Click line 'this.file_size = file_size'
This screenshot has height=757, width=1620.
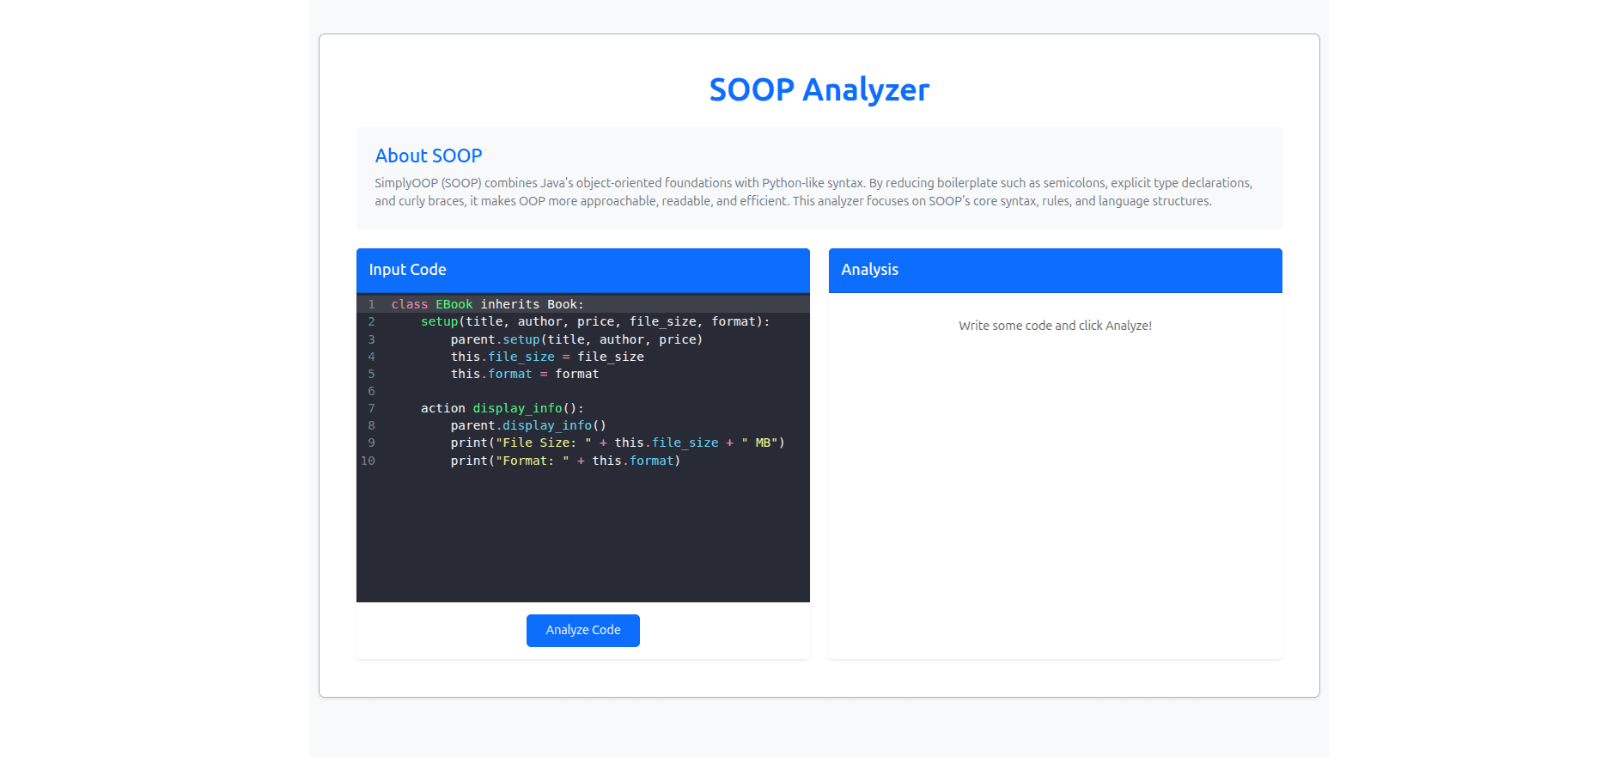pyautogui.click(x=547, y=357)
